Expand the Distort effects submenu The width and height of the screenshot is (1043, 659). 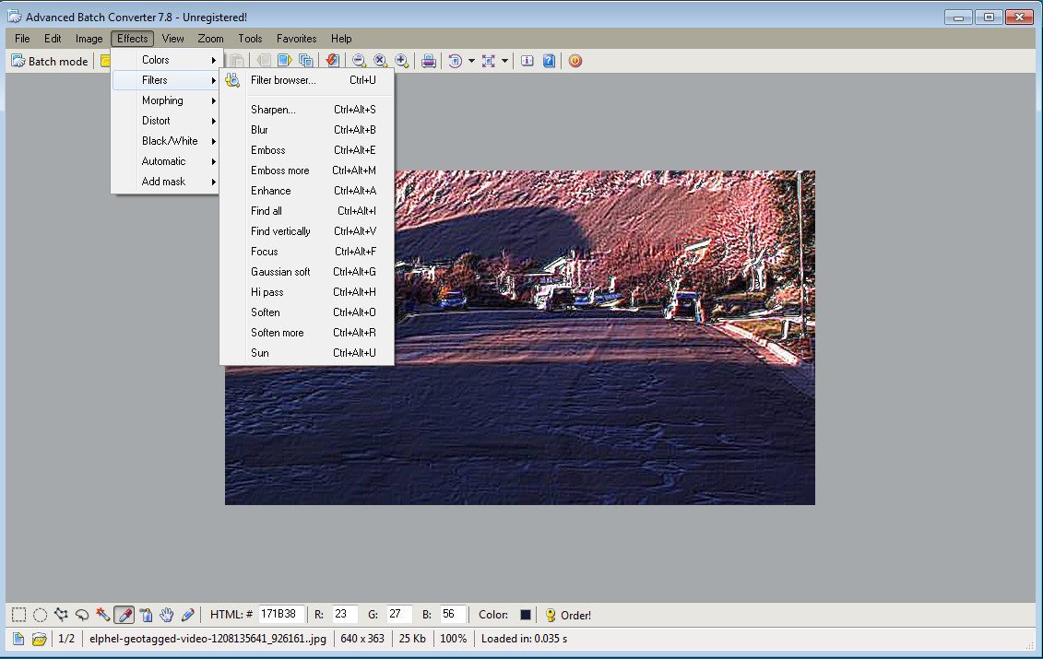[x=156, y=120]
